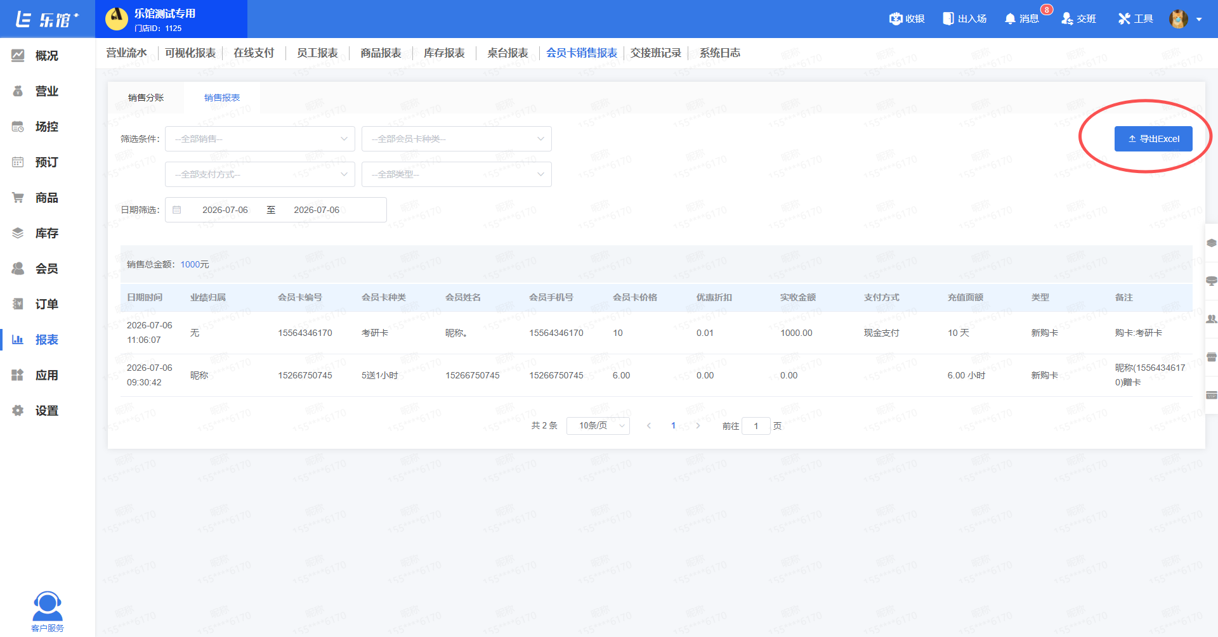Open the 收银 cashier icon
Screen dimensions: 1218x637
click(x=896, y=19)
